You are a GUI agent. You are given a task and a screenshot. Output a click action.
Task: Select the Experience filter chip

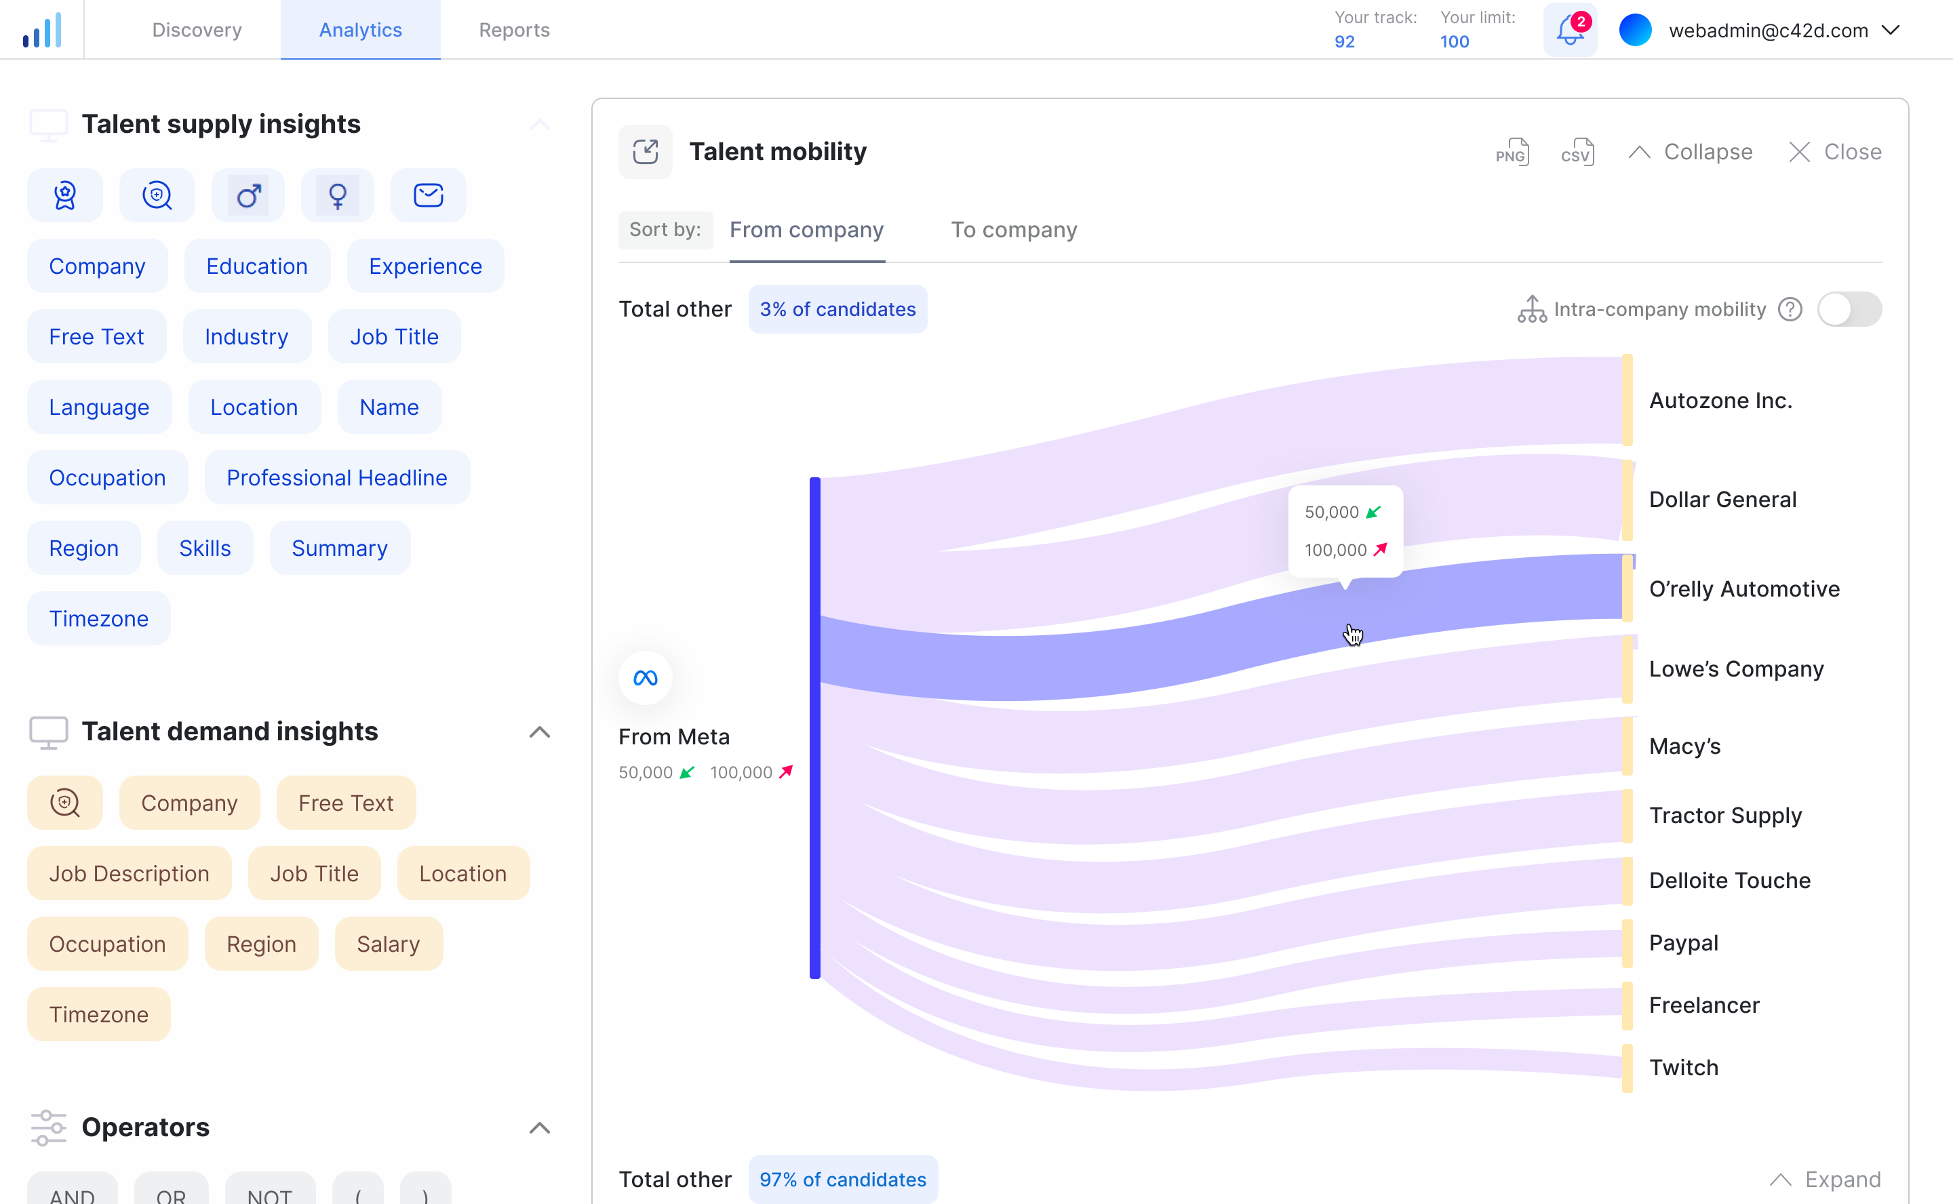(x=425, y=266)
